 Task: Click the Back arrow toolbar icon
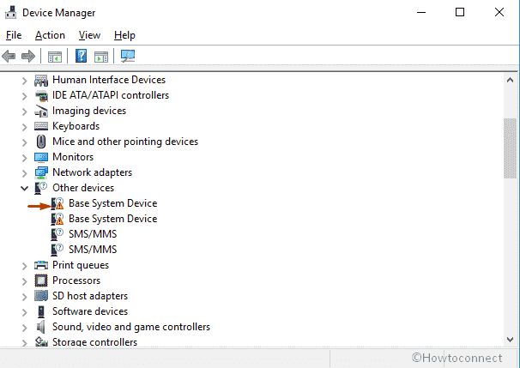pos(9,56)
